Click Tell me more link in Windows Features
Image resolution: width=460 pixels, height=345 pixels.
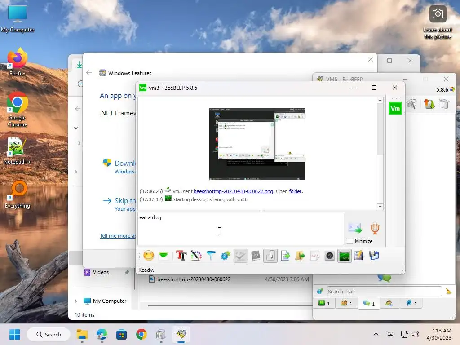click(x=118, y=236)
